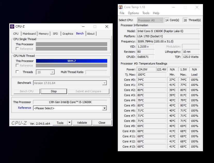Open the Tools menu in Core Temp

pos(146,13)
